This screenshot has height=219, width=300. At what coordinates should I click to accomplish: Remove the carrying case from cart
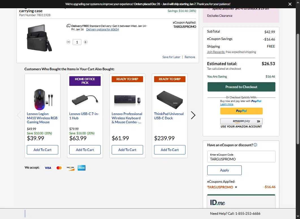(x=190, y=57)
